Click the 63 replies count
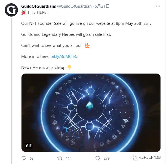 (31, 158)
